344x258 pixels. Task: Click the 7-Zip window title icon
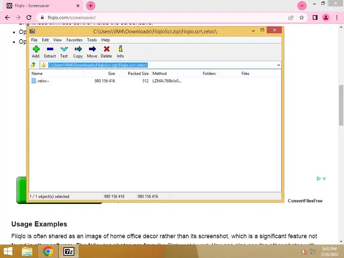click(32, 31)
